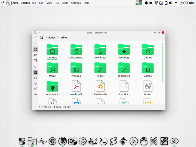Select the Games folder
The image size is (196, 147).
(148, 51)
